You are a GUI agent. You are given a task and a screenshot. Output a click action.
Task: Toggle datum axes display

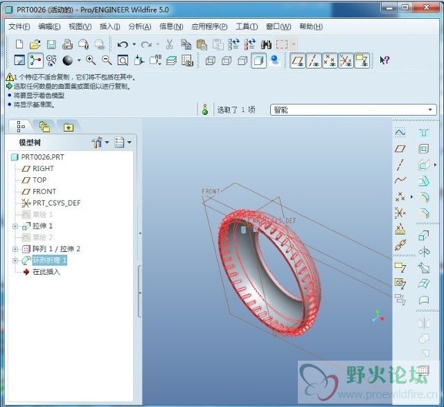pyautogui.click(x=314, y=60)
